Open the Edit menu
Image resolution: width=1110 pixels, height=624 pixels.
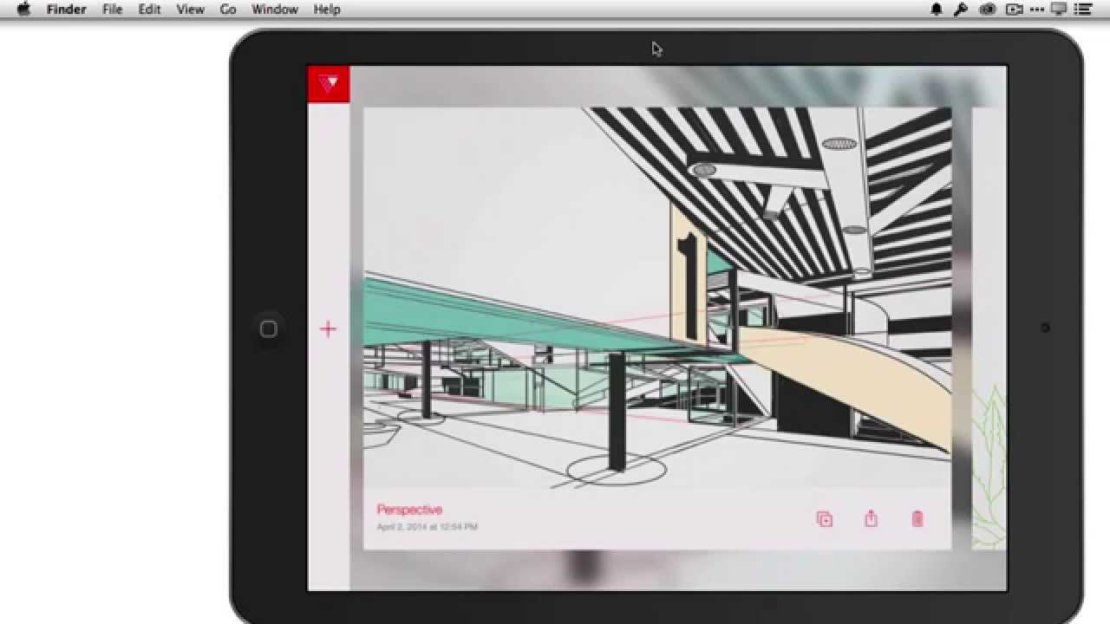[x=149, y=10]
